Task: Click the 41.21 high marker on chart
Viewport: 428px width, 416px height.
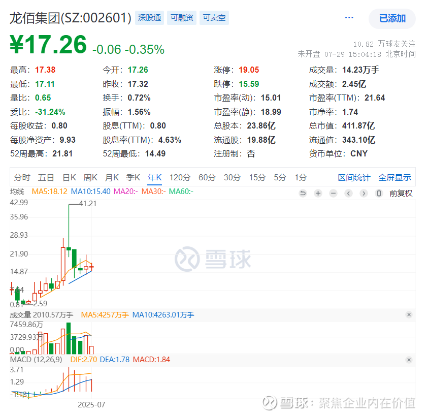Action: (88, 204)
